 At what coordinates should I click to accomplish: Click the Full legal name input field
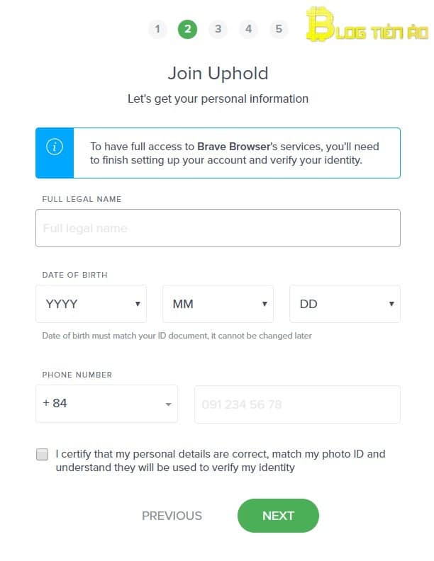218,228
